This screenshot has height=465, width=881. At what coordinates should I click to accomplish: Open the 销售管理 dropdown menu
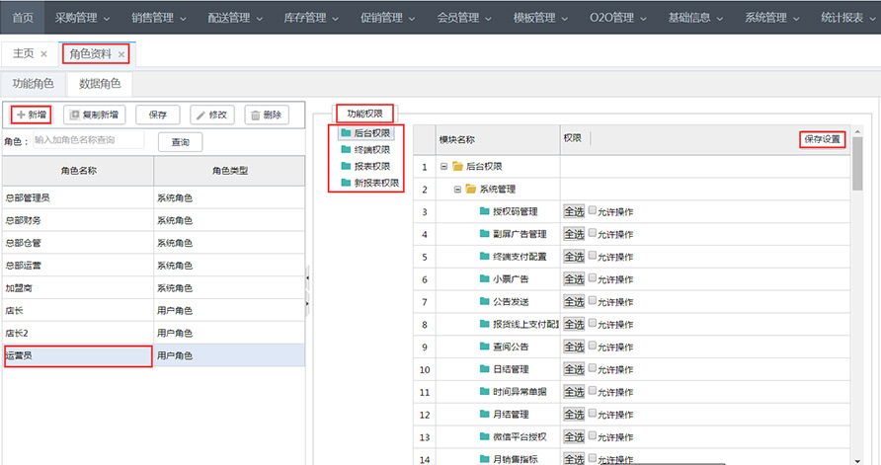159,18
